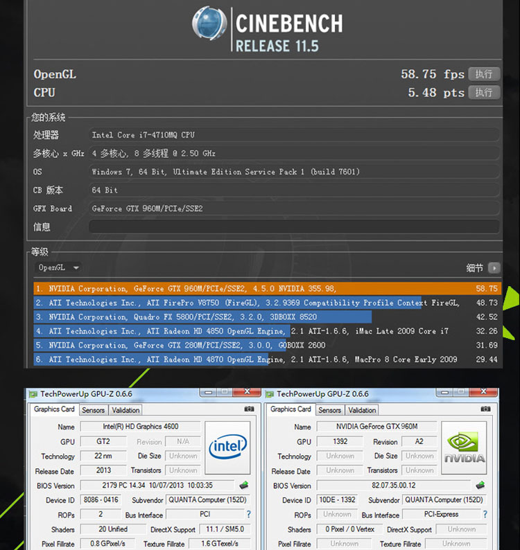The height and width of the screenshot is (550, 520).
Task: Click the Technology field 22 nm
Action: coord(103,456)
